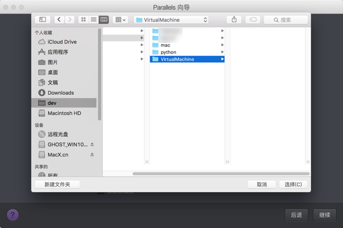343x228 pixels.
Task: Click the first column's highlighted row
Action: click(x=123, y=38)
